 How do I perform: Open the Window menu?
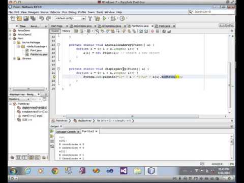[x=109, y=12]
